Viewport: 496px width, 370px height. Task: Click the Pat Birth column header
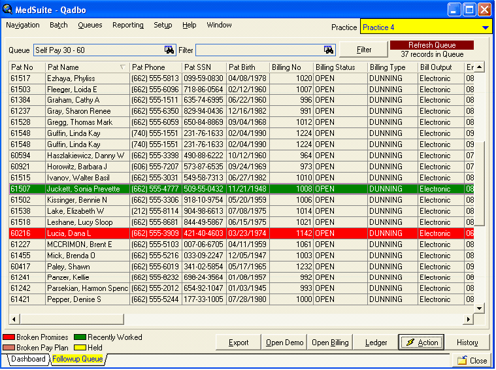click(x=248, y=67)
